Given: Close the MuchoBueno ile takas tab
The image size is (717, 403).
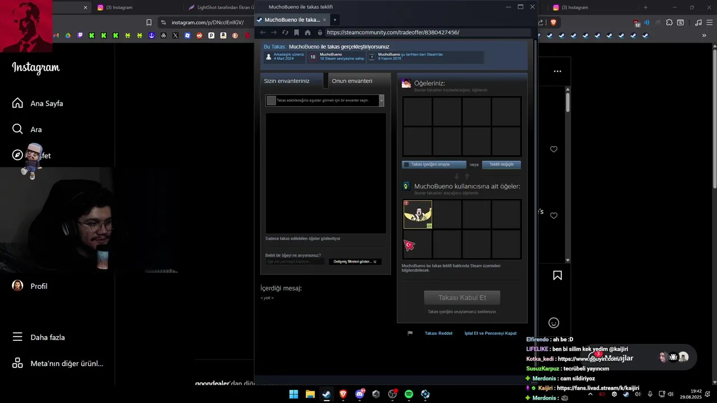Looking at the screenshot, I should pos(324,20).
